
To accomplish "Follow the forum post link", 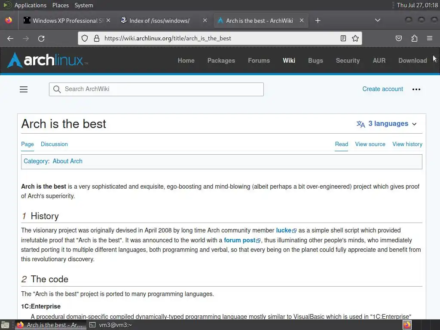I will pos(240,240).
